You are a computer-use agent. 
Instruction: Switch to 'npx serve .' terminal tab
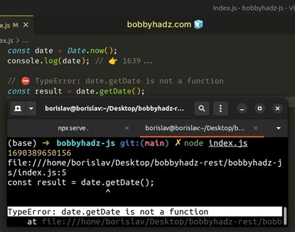[73, 128]
